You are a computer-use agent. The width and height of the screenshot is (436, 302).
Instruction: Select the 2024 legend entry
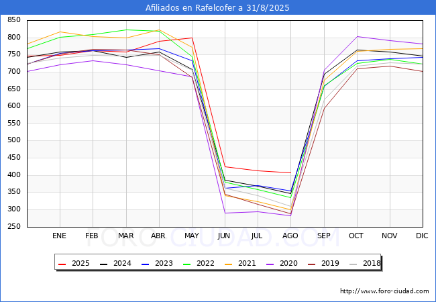point(121,264)
